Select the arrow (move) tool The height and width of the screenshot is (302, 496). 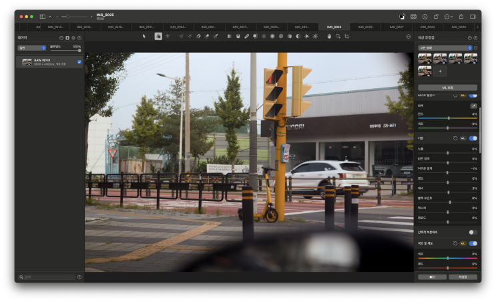click(x=144, y=36)
